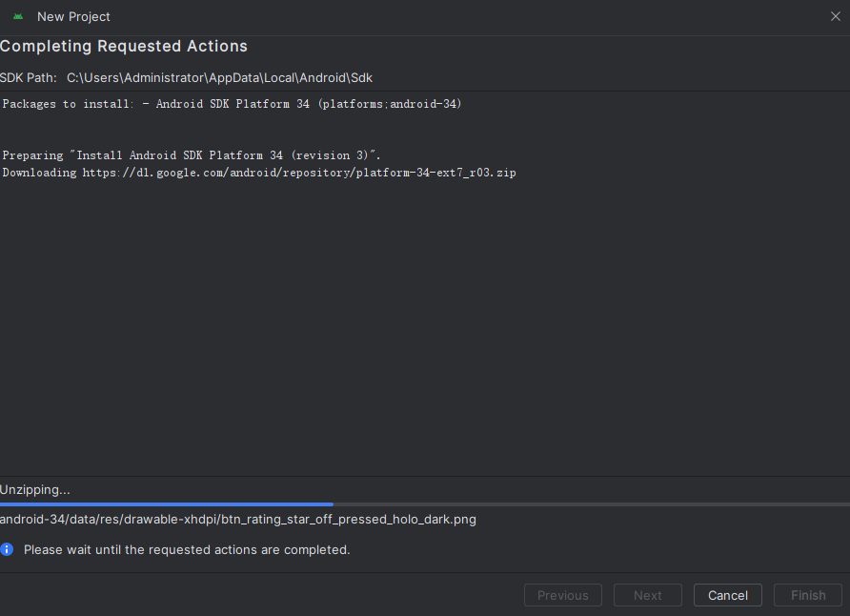Screen dimensions: 850x616
Task: Click the platform-34-ext7_r03.zip download URL
Action: 299,173
